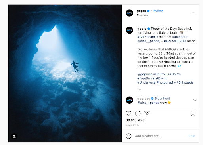Open emoji picker smiley icon
The width and height of the screenshot is (203, 145).
pyautogui.click(x=128, y=136)
